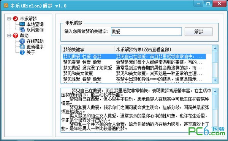This screenshot has width=228, height=141.
Task: Click result text starting 在梦中出现和异性
Action: coord(159,79)
